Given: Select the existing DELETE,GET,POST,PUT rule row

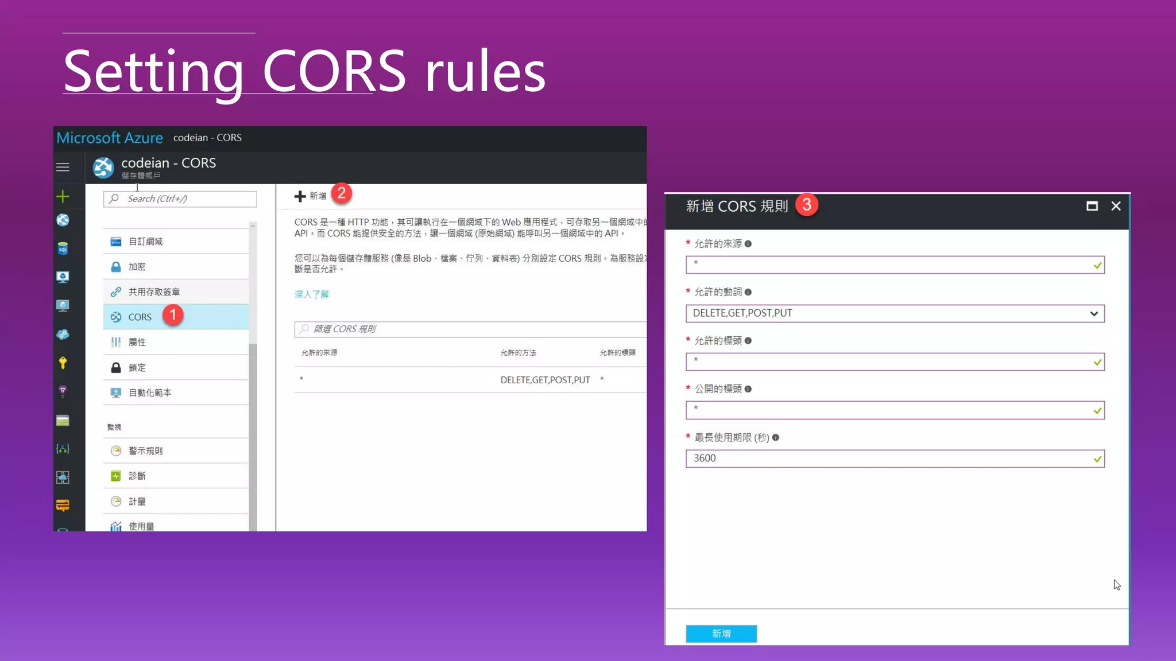Looking at the screenshot, I should [470, 380].
